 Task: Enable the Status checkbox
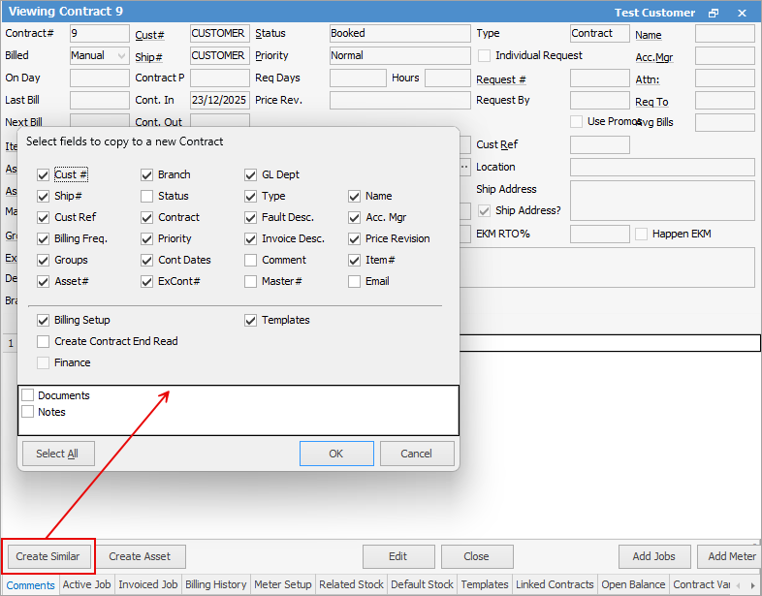point(146,196)
